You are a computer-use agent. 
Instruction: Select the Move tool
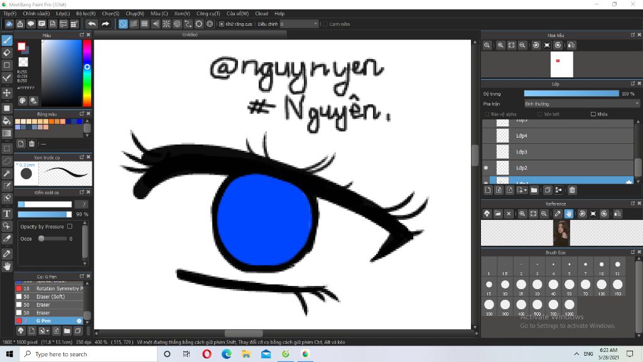[x=7, y=93]
